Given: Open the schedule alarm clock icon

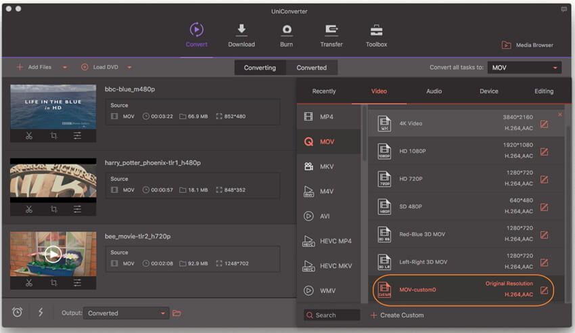Looking at the screenshot, I should (x=17, y=312).
